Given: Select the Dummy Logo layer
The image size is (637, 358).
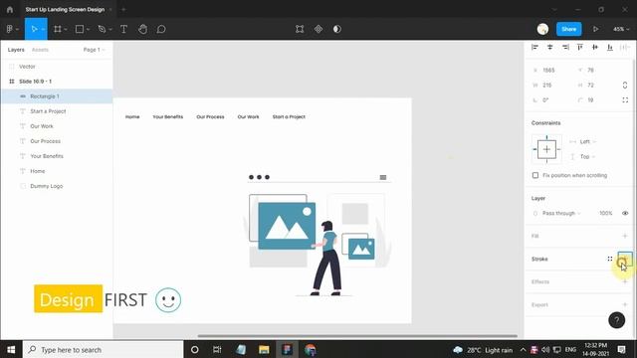Looking at the screenshot, I should click(57, 186).
